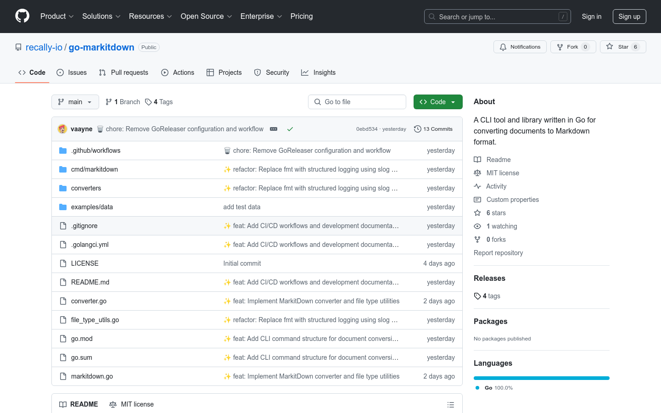Click the Custom properties icon
Screen dimensions: 661x413
pyautogui.click(x=477, y=200)
